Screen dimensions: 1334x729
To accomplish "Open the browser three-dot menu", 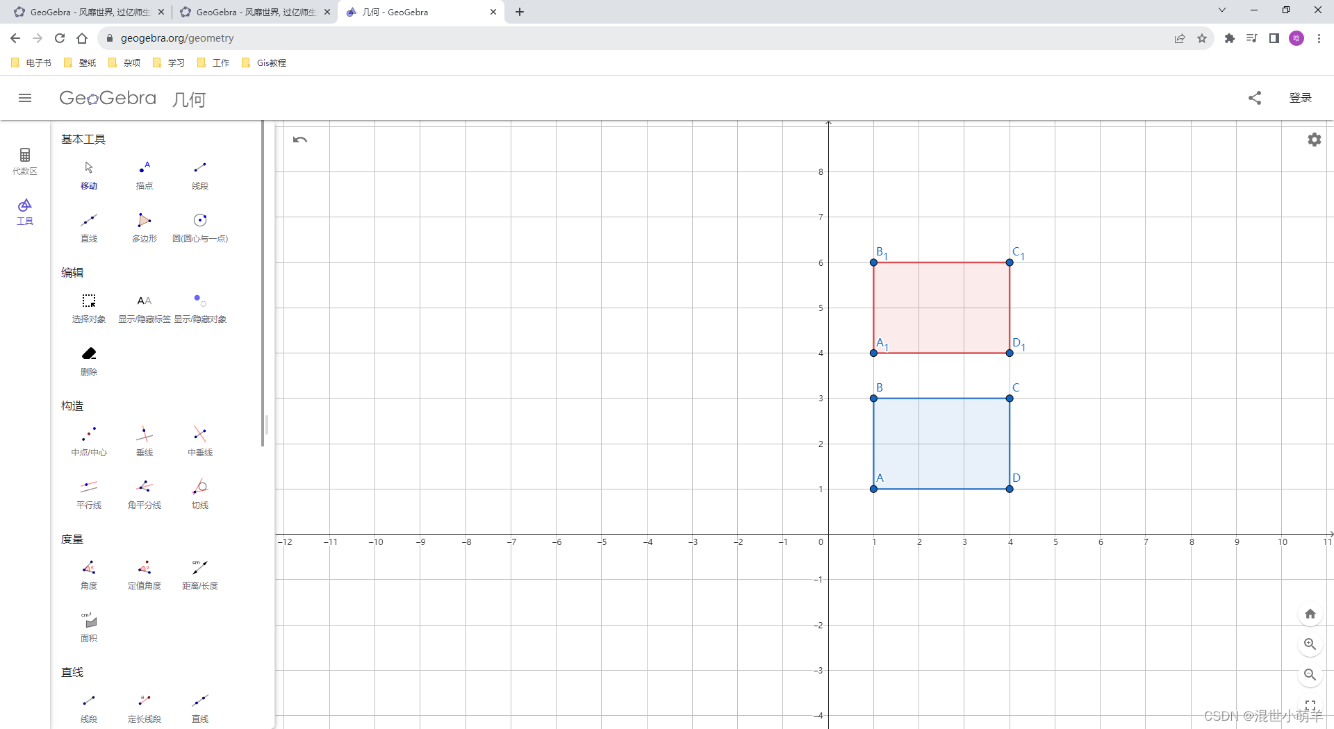I will (1319, 38).
